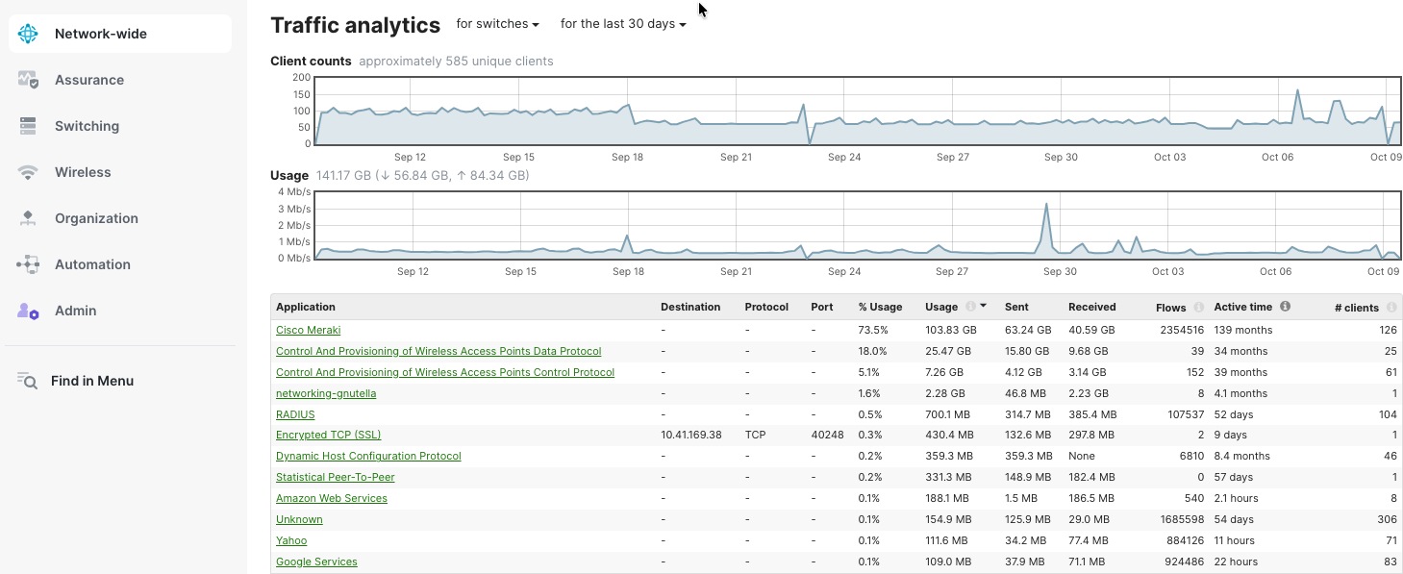The width and height of the screenshot is (1403, 574).
Task: Click the Admin user-gear icon
Action: point(28,311)
